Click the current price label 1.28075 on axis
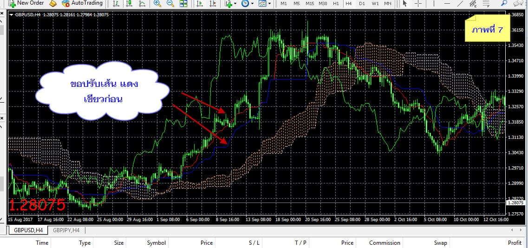Viewport: 528px width, 248px height. click(x=515, y=203)
